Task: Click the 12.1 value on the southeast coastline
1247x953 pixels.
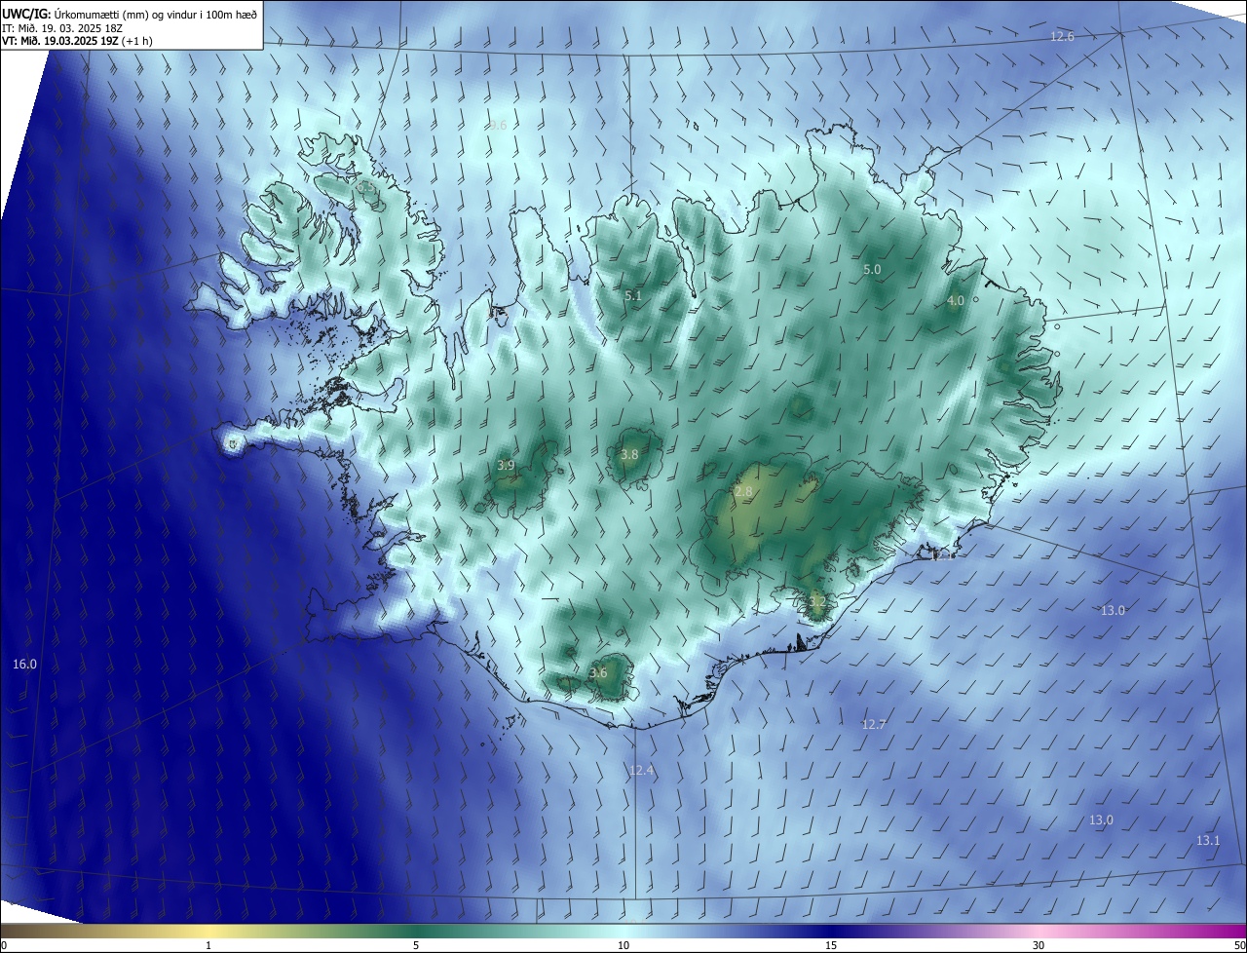Action: click(943, 555)
